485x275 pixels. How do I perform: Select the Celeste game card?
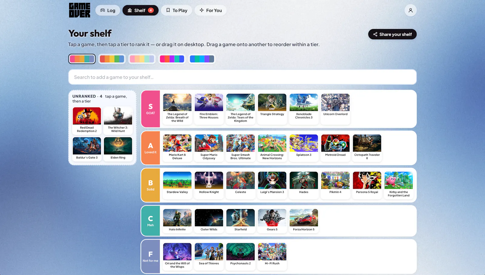[240, 185]
